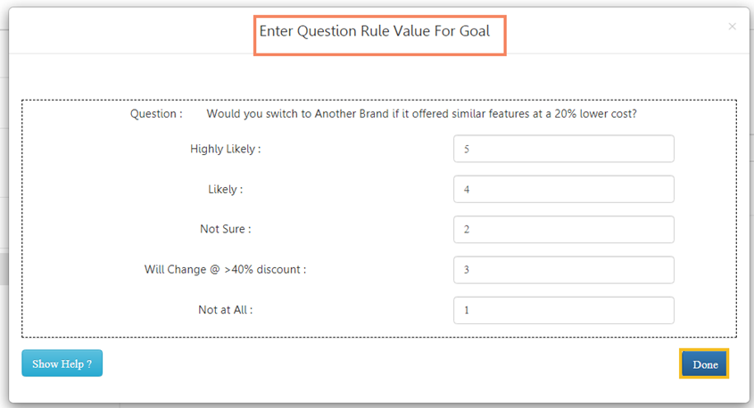Click the Not at All : label
Screen dimensions: 754x408
click(x=225, y=309)
